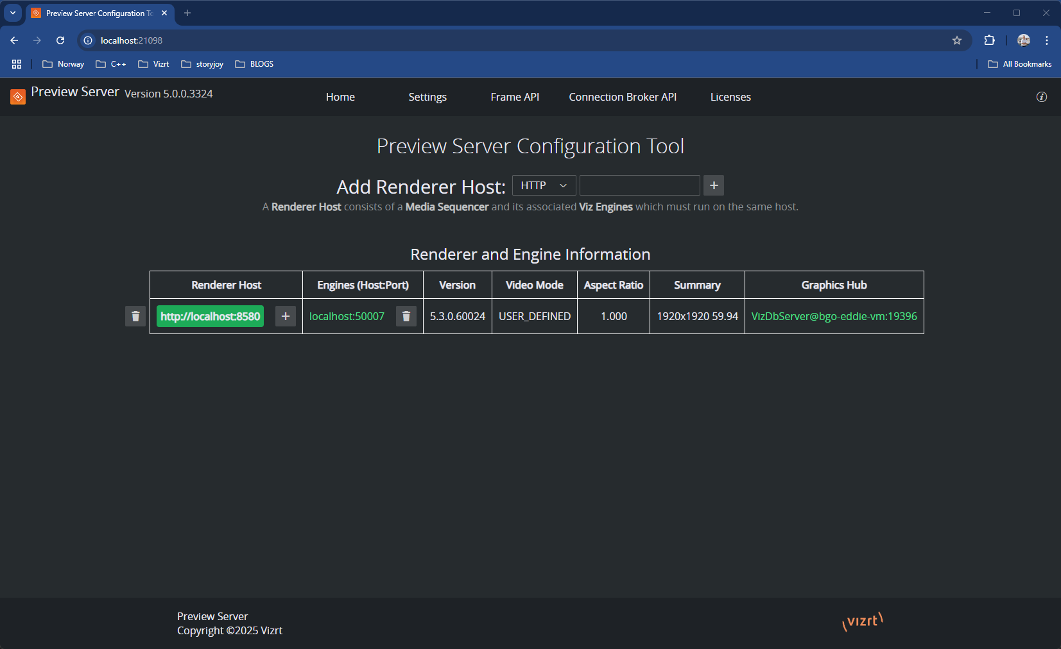The image size is (1061, 649).
Task: Click the Preview Server title text
Action: tap(75, 92)
